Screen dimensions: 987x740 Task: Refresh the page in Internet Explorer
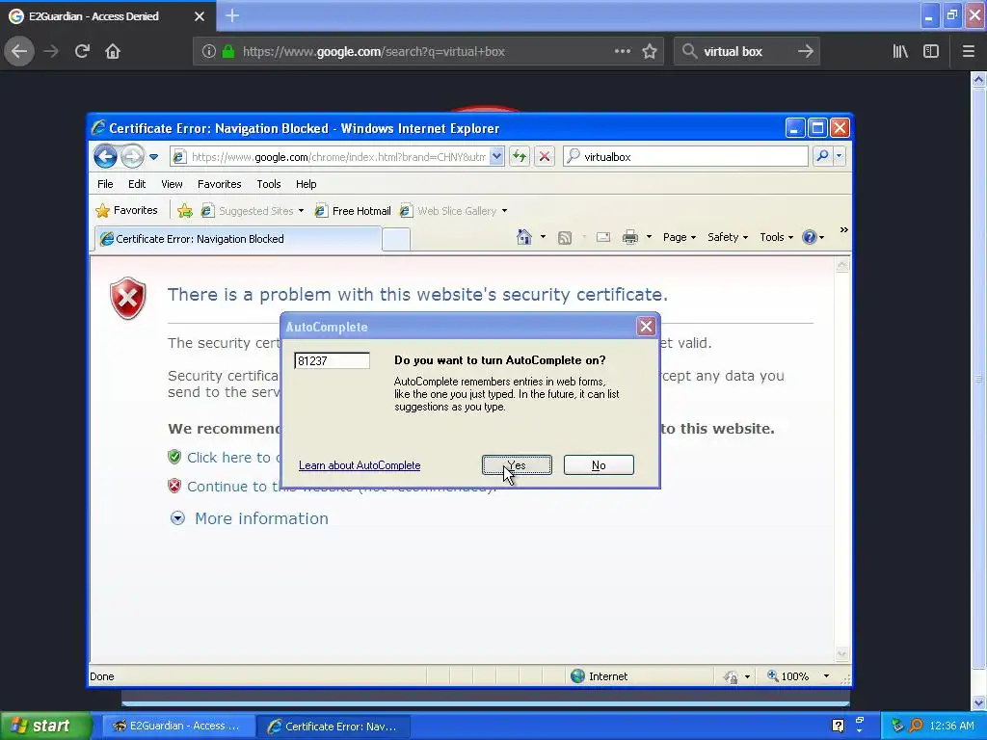(520, 157)
